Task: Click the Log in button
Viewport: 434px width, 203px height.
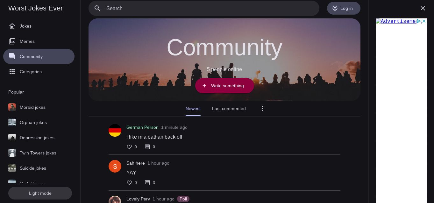Action: coord(344,8)
